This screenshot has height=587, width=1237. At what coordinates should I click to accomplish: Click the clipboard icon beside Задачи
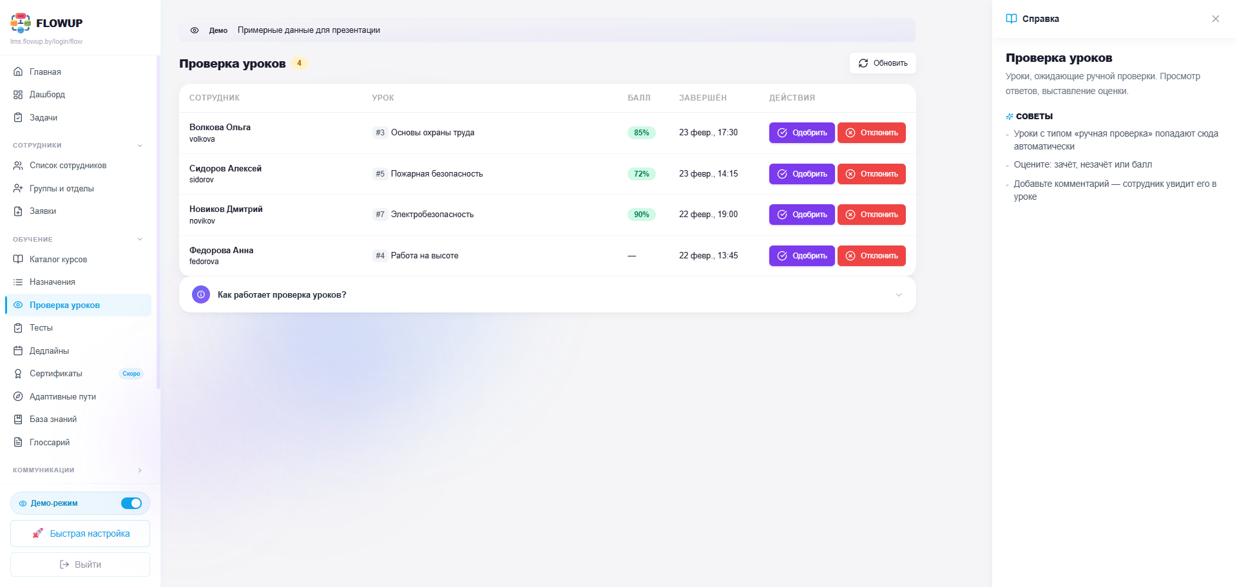click(x=18, y=117)
